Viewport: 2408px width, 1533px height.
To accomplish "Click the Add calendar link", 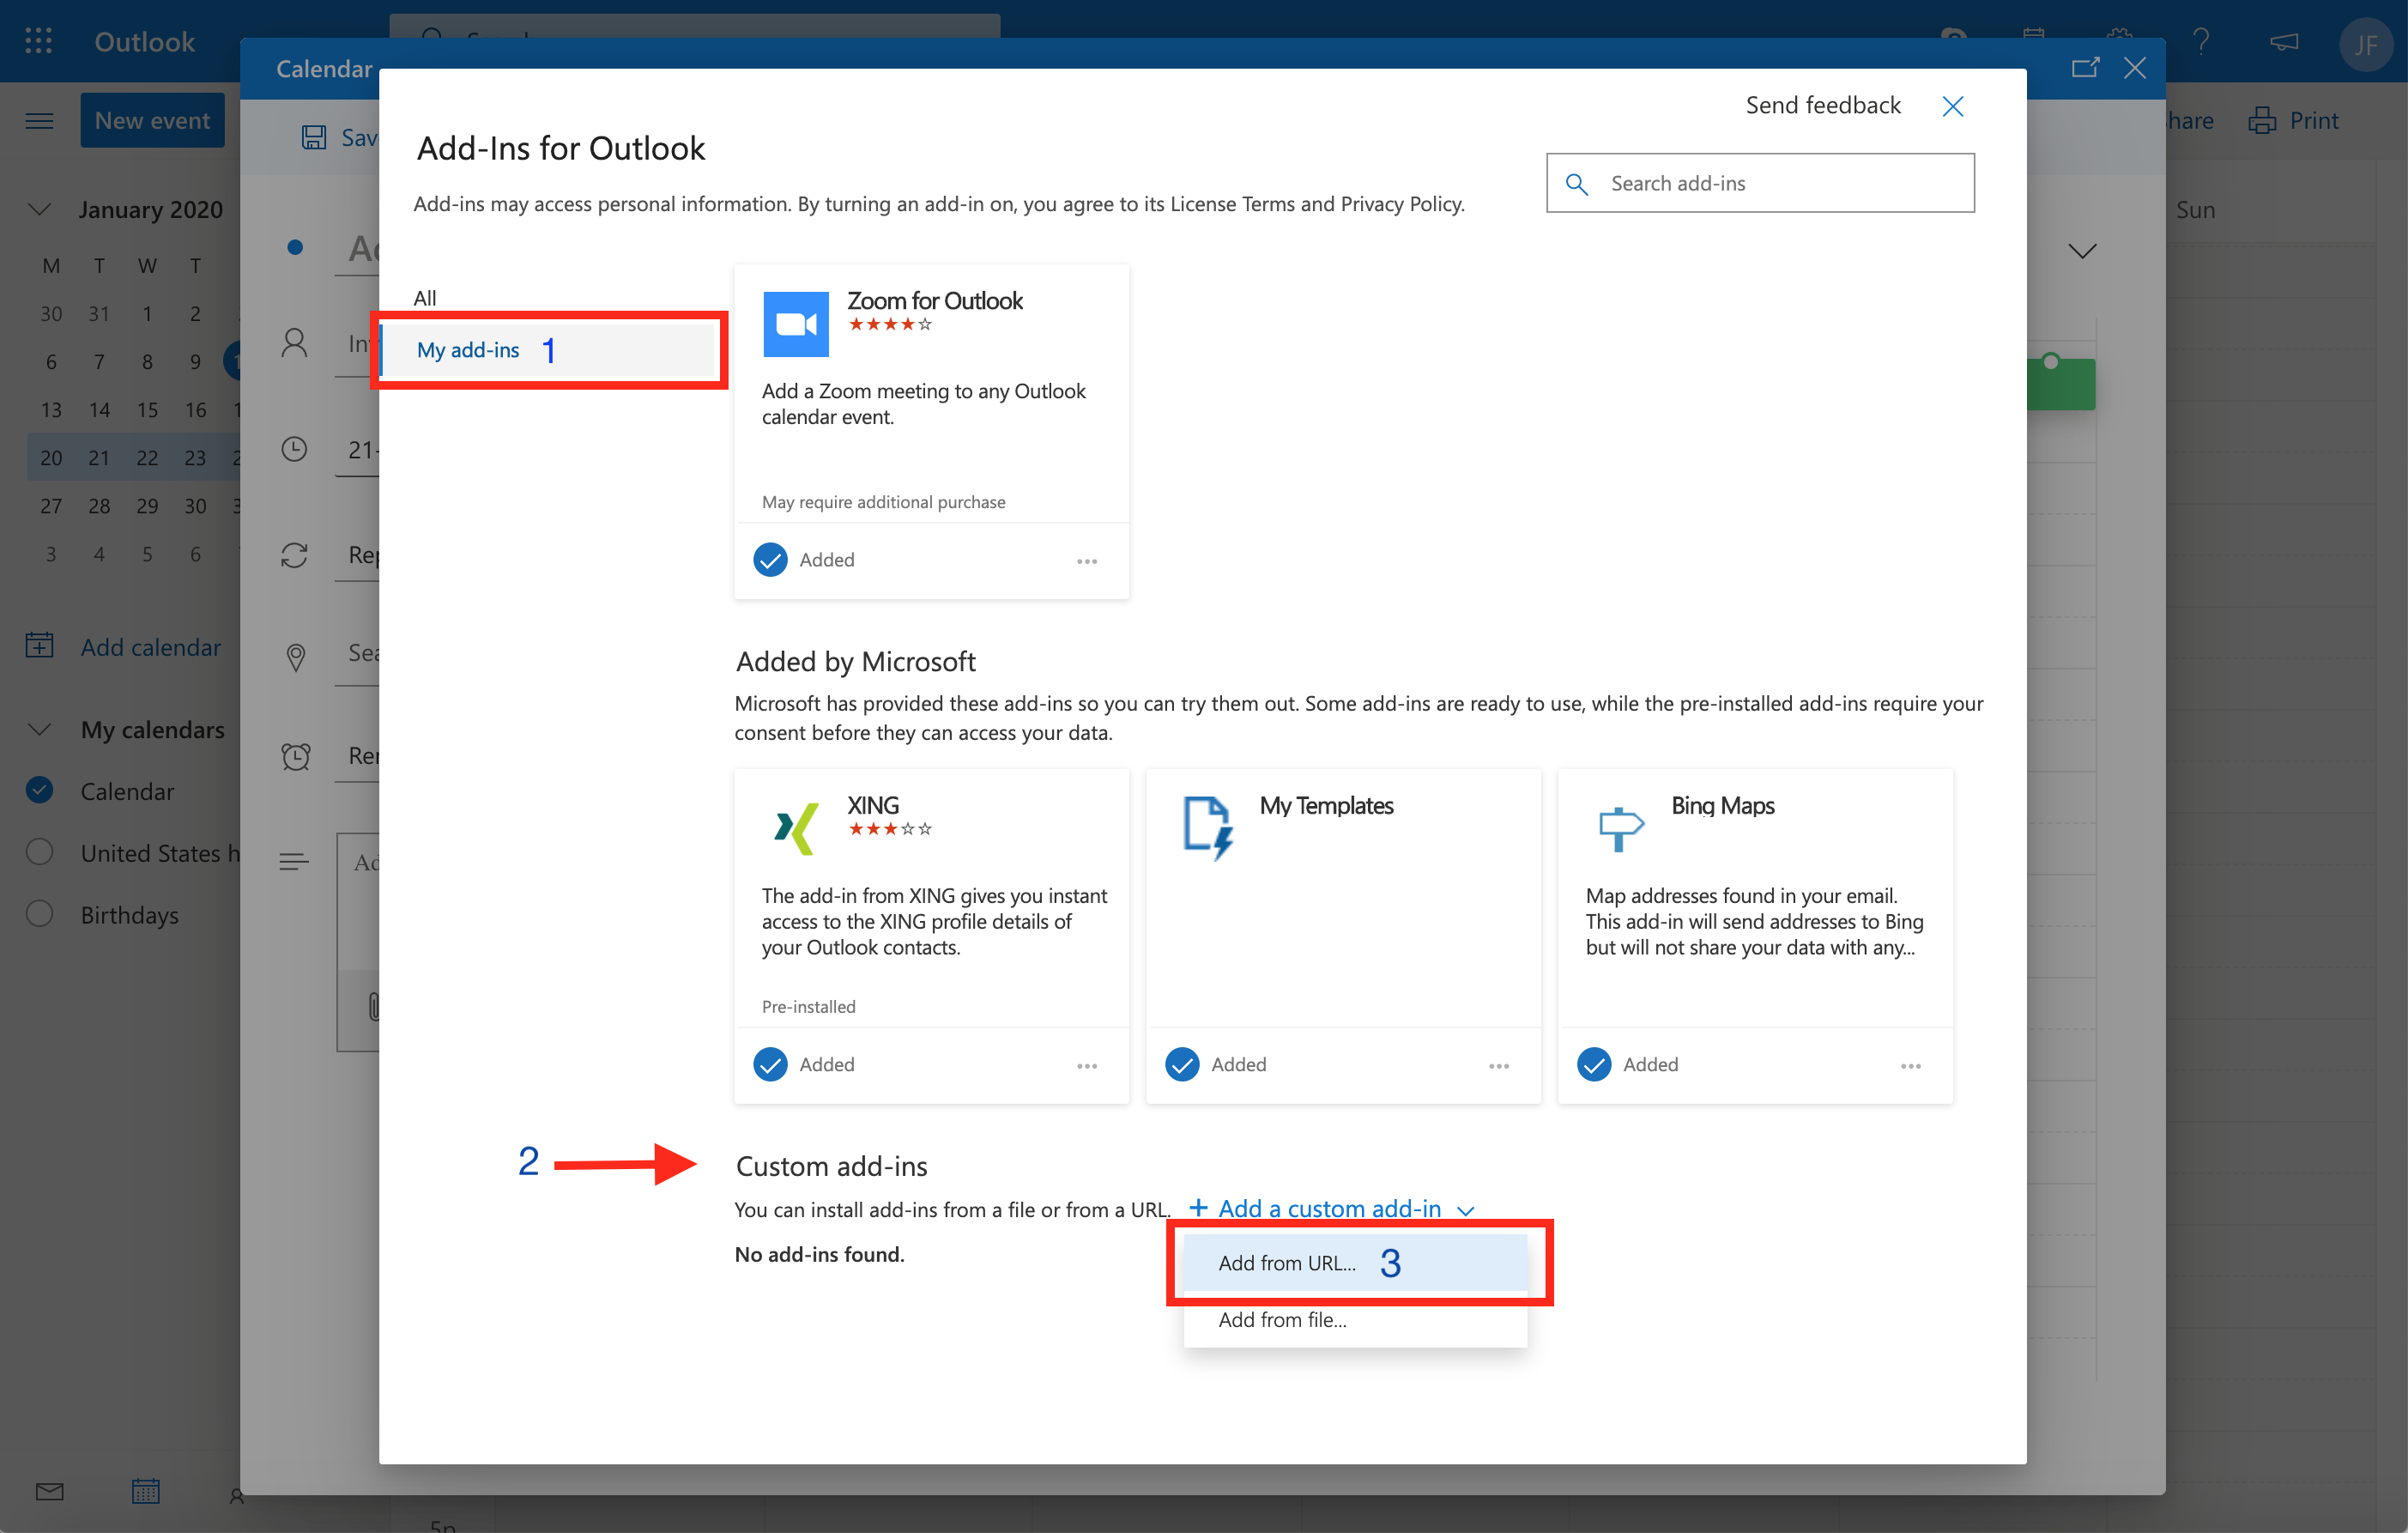I will point(150,647).
